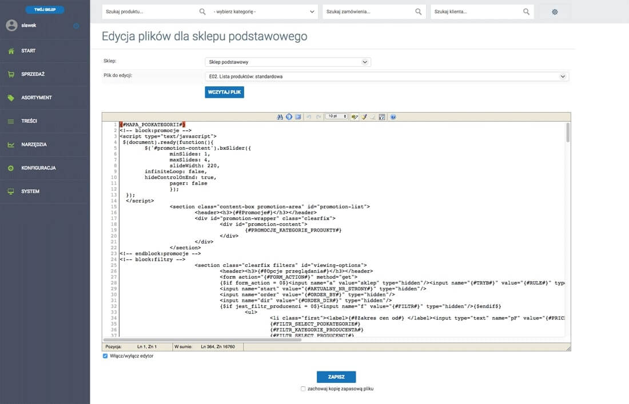Click the redo arrow in editor toolbar
Screen dimensions: 629x404
pyautogui.click(x=319, y=117)
